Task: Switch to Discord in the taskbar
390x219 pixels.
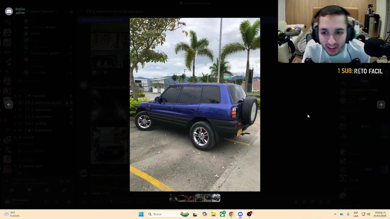Action: click(x=240, y=214)
